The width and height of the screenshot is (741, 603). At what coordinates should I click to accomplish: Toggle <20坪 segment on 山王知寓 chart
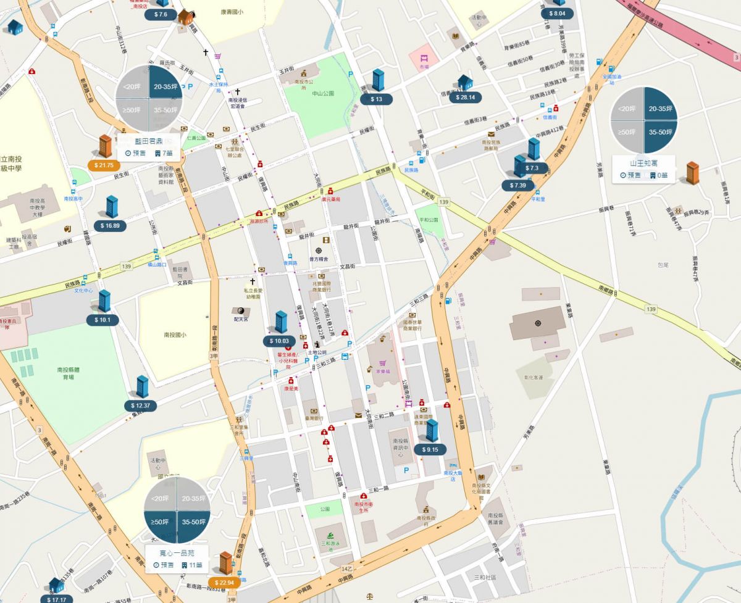626,104
